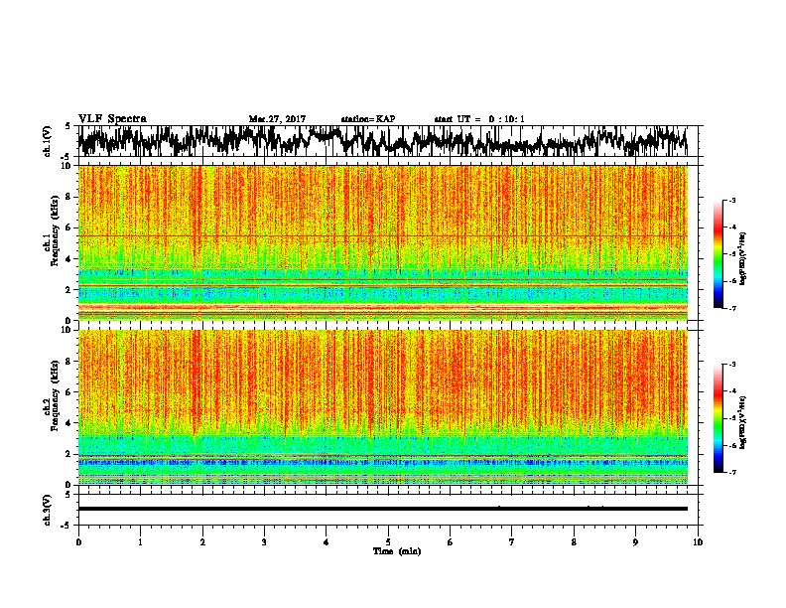The image size is (786, 608).
Task: Select the date text 'Mar.27, 2017'
Action: click(277, 119)
